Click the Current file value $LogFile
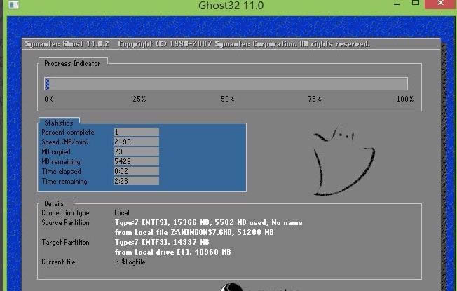This screenshot has width=457, height=291. pyautogui.click(x=130, y=262)
